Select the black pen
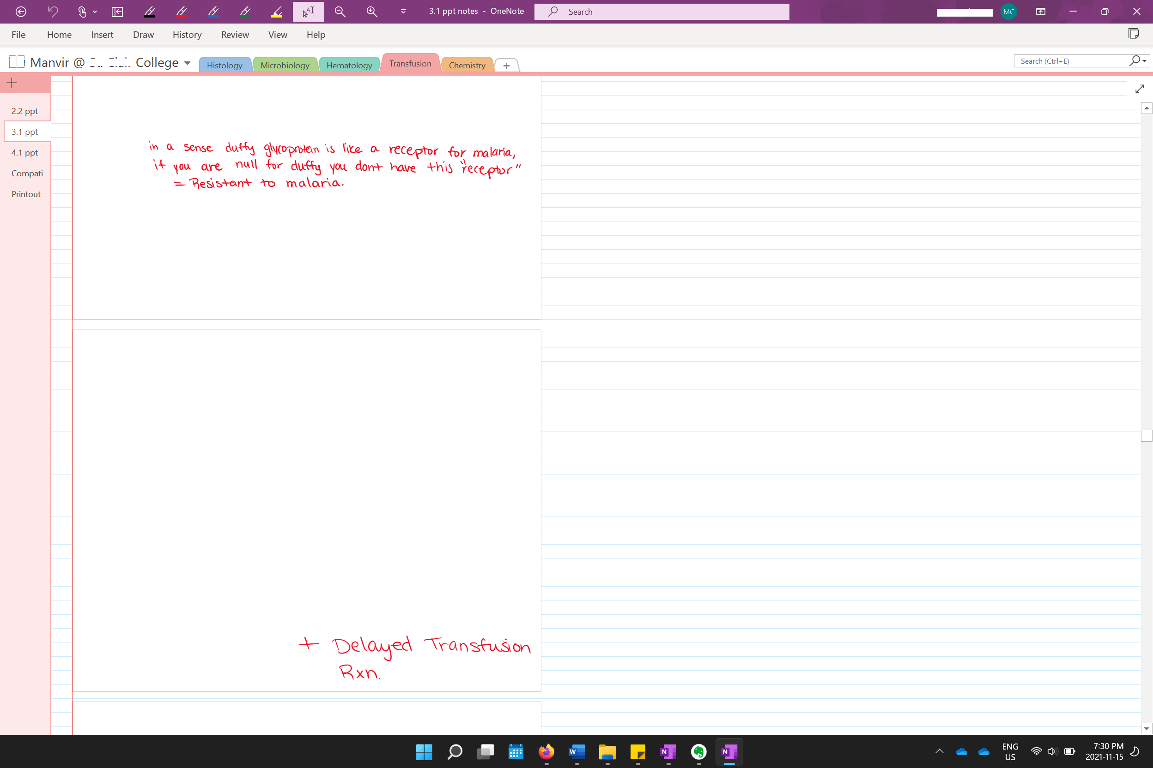This screenshot has width=1153, height=768. pyautogui.click(x=150, y=11)
